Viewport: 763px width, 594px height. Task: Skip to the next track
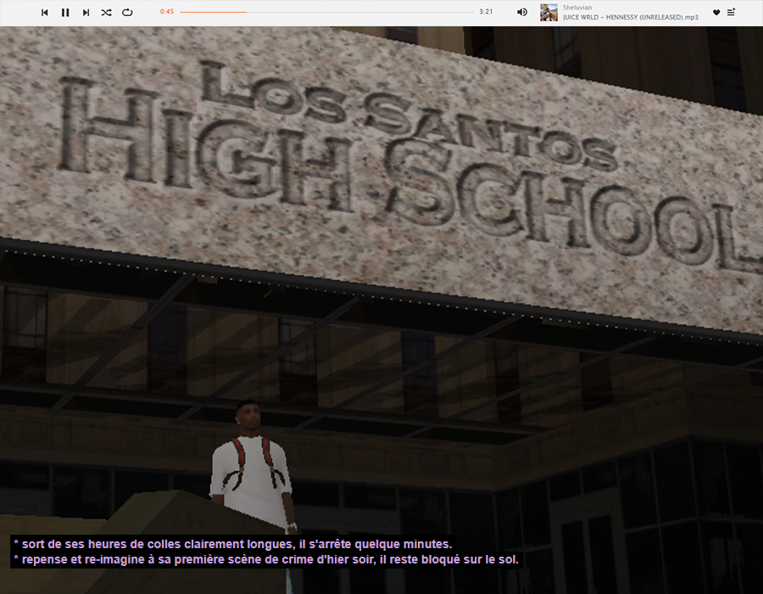point(86,13)
